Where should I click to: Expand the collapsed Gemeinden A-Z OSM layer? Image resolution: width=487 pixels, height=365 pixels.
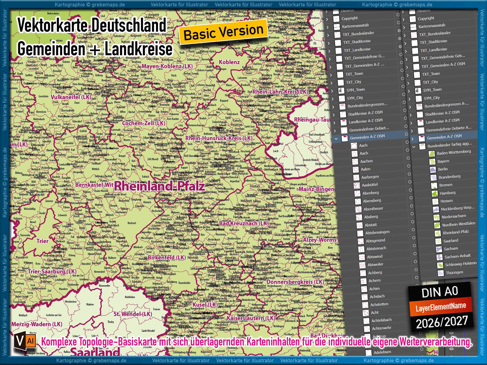413,139
